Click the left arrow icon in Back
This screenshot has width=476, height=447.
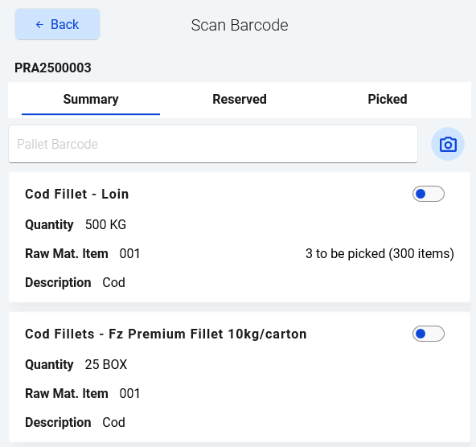click(x=39, y=25)
